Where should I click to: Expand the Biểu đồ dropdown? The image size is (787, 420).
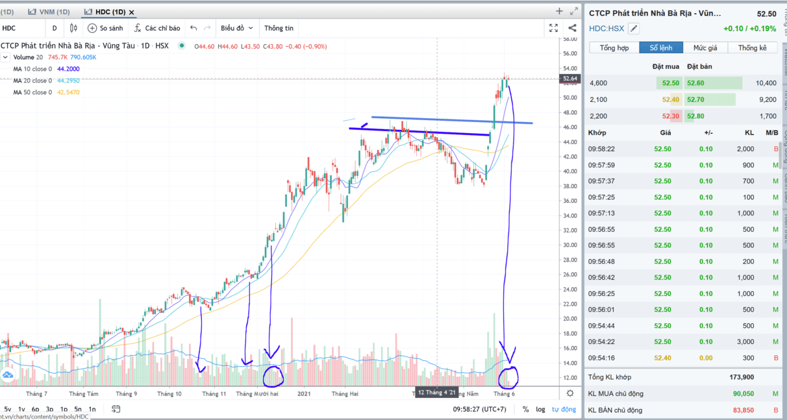[236, 28]
